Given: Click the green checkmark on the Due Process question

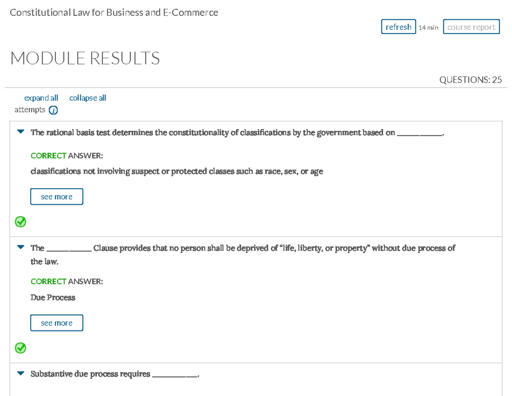Looking at the screenshot, I should coord(20,348).
